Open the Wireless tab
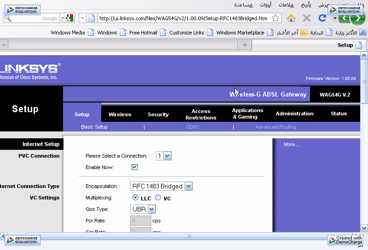Viewport: 368px width, 250px height. (120, 114)
